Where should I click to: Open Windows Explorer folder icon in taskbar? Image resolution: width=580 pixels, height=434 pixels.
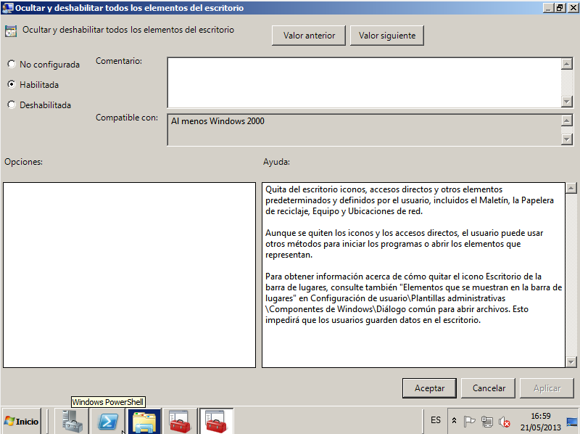point(144,421)
